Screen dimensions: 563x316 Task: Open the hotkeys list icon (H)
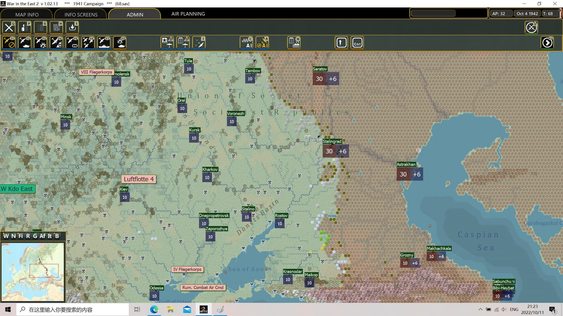[x=56, y=28]
